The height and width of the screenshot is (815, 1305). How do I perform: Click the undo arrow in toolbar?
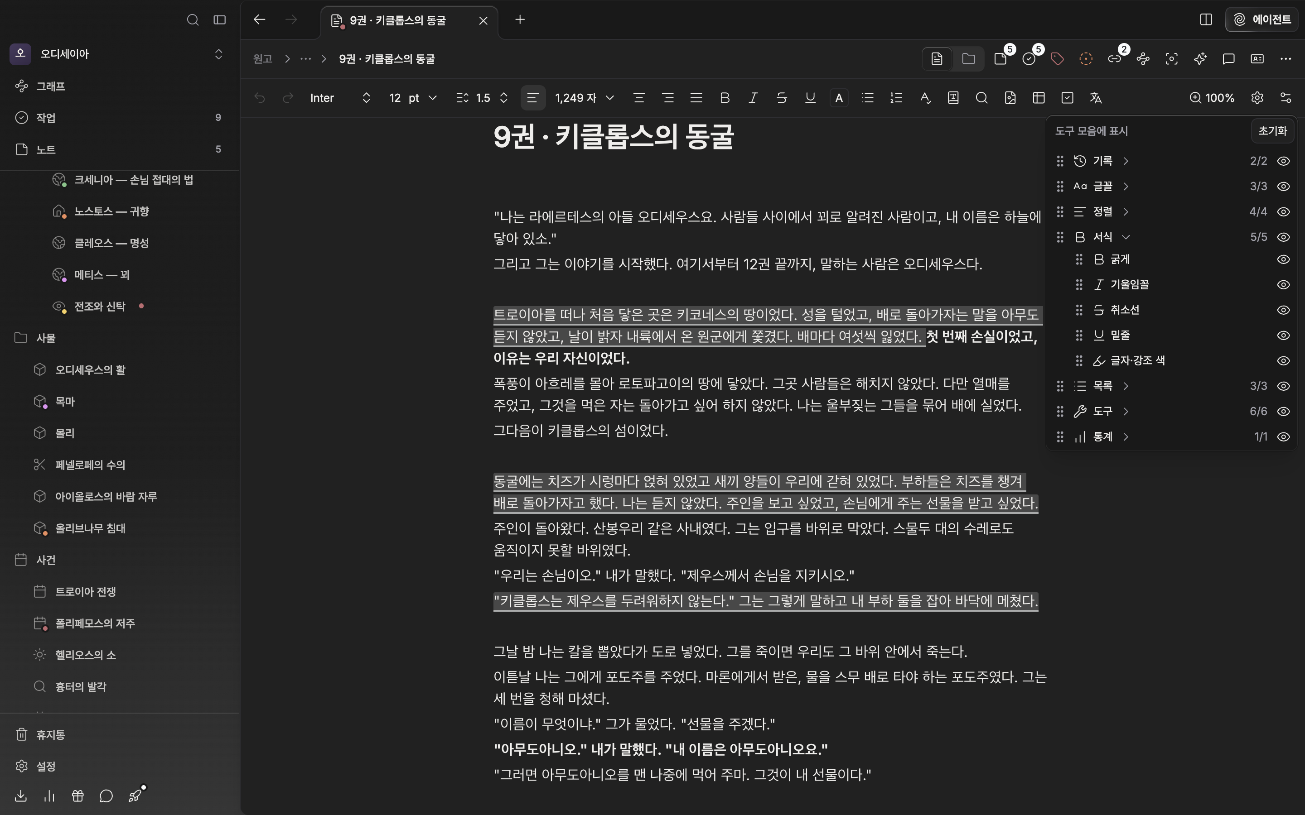click(x=259, y=98)
